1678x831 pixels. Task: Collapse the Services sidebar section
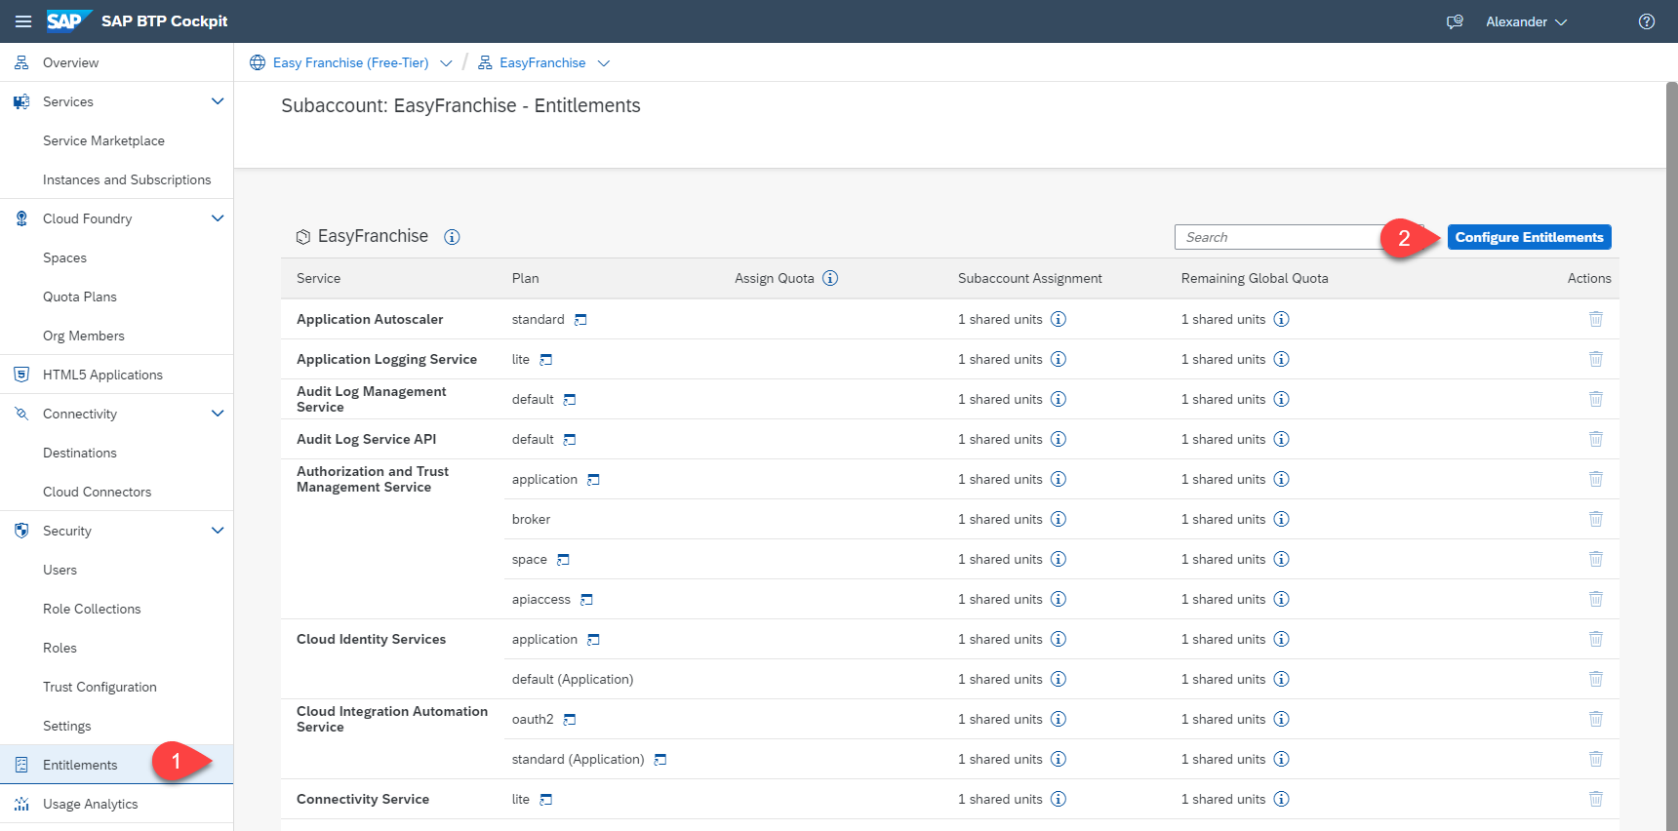[218, 101]
